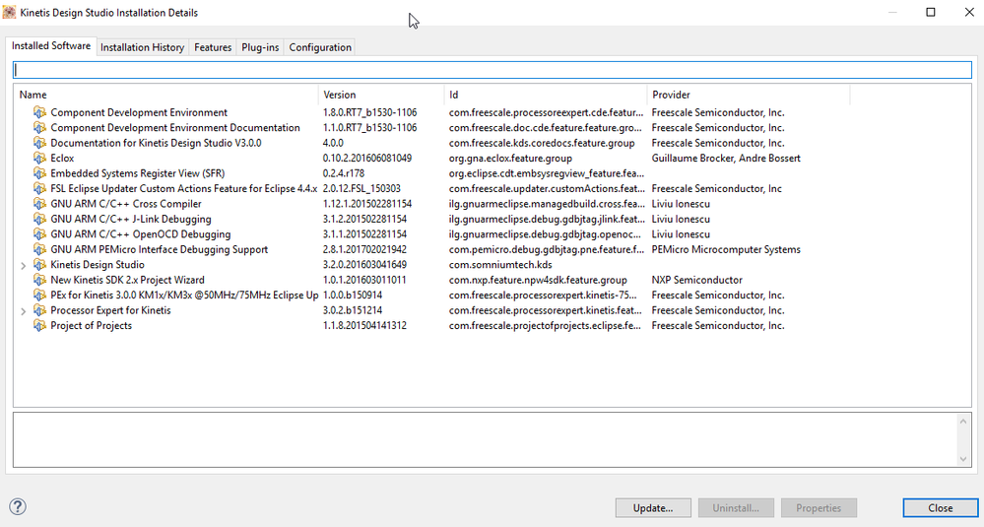Click version 0.2.4.r178

click(344, 173)
